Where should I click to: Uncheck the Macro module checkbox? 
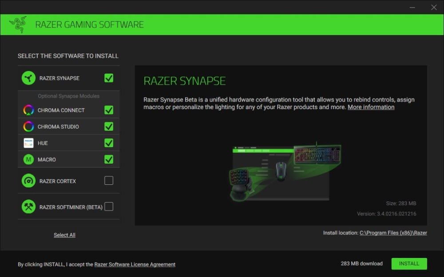click(x=109, y=159)
